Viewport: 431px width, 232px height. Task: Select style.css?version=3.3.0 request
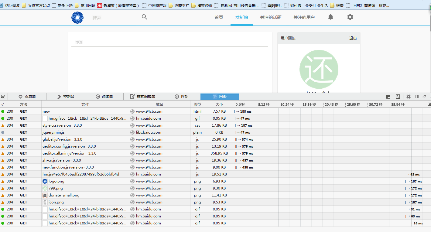215,125
